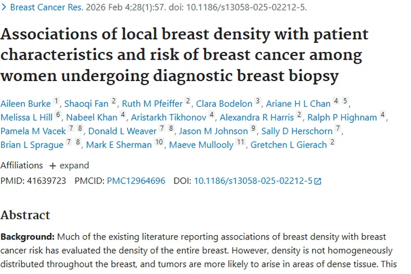Click affiliation superscript 11 after Maeve Mullooly

click(x=241, y=142)
